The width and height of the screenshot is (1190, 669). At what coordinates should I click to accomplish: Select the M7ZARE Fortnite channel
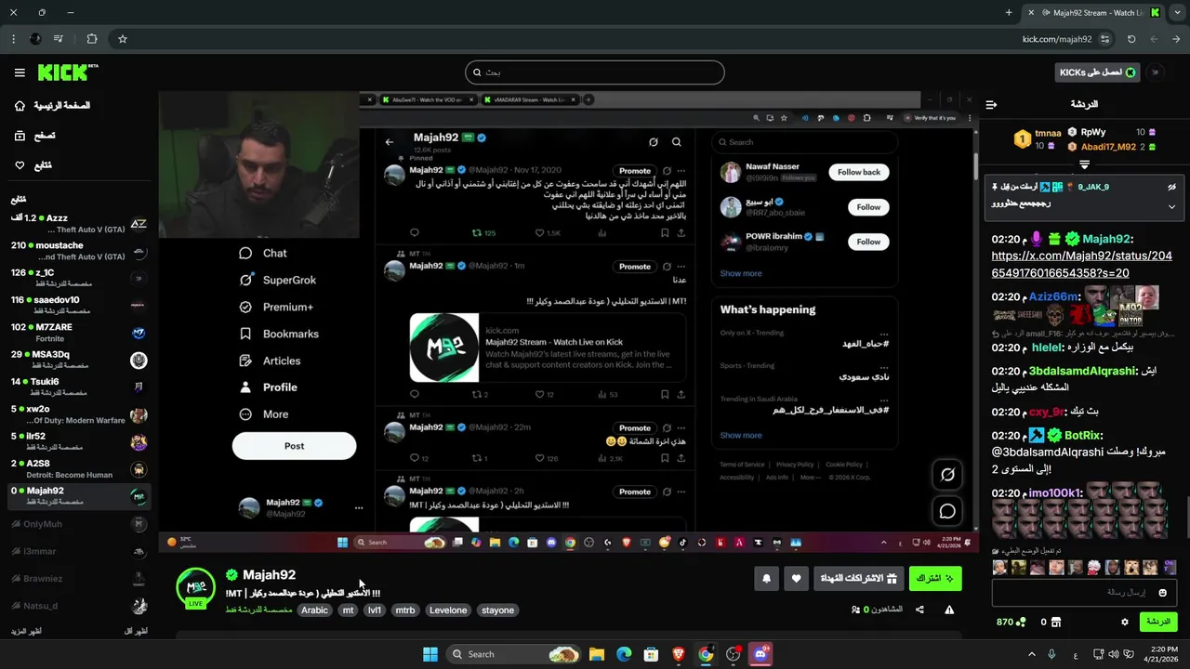point(79,332)
